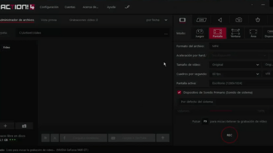Click the wrench tool icon in menu bar
This screenshot has height=153, width=273.
127,7
